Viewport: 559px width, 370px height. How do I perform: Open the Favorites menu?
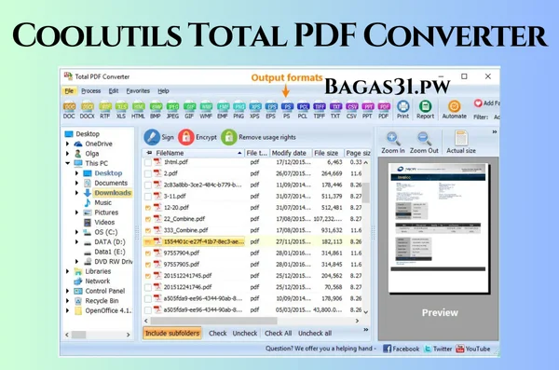[x=138, y=91]
